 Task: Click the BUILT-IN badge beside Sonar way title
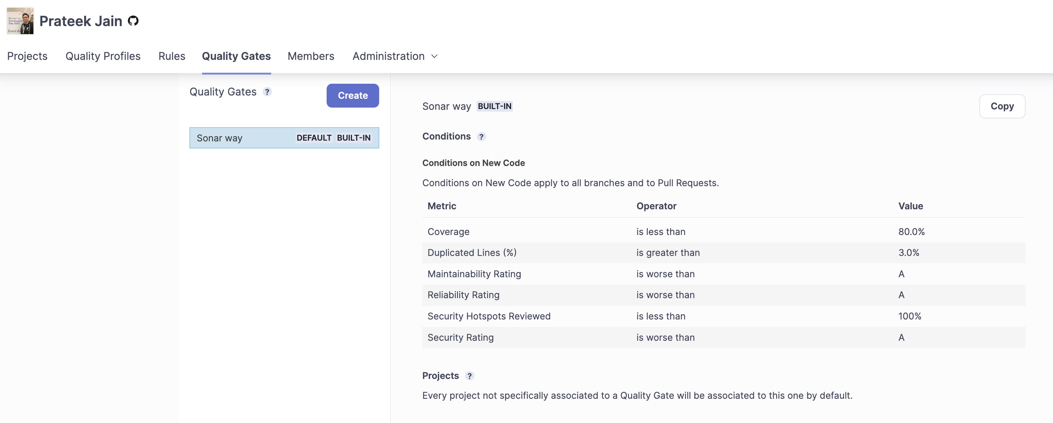click(494, 106)
